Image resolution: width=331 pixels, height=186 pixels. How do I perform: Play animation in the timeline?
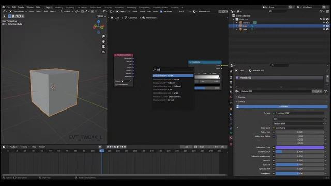118,147
